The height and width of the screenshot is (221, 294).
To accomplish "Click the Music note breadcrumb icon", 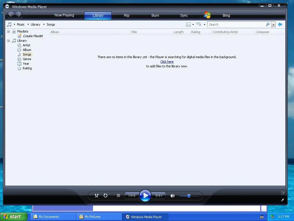I will [x=9, y=24].
